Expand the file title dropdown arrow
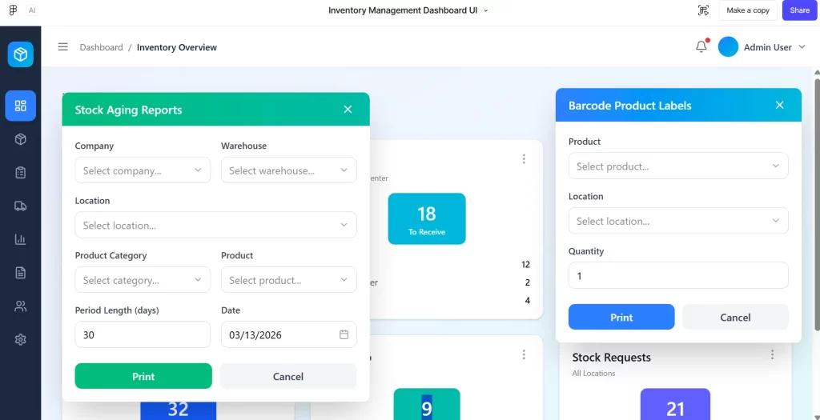 tap(486, 10)
